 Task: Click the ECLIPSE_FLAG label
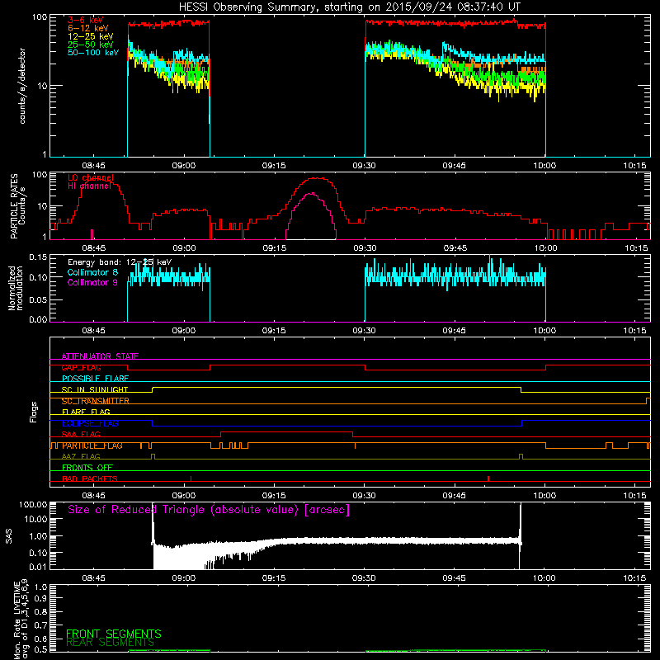click(x=90, y=423)
